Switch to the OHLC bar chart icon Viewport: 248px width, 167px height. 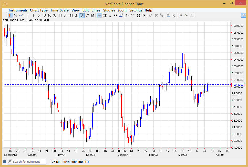pos(16,15)
